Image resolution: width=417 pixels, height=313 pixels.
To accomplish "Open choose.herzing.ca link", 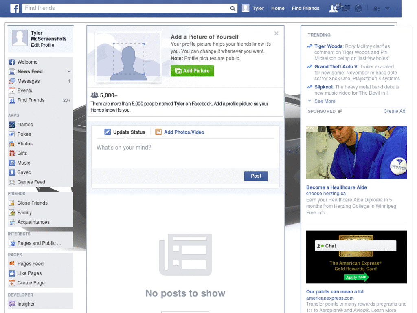I will 326,194.
